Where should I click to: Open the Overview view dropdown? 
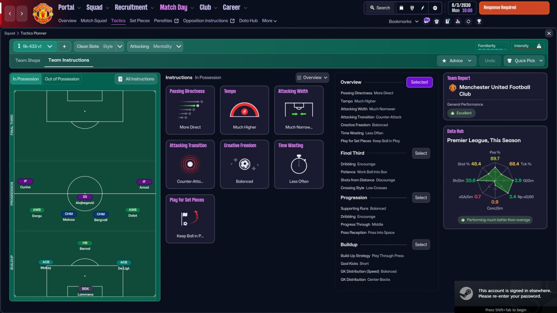pyautogui.click(x=312, y=78)
